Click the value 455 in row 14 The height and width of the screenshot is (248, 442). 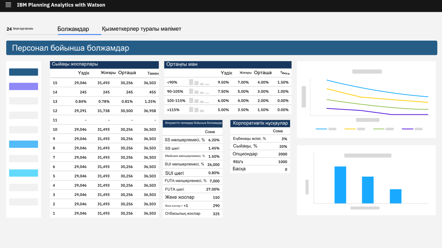[x=152, y=92]
